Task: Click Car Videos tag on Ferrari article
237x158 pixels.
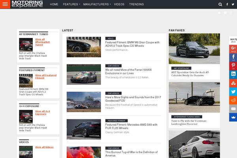Action: click(x=113, y=66)
